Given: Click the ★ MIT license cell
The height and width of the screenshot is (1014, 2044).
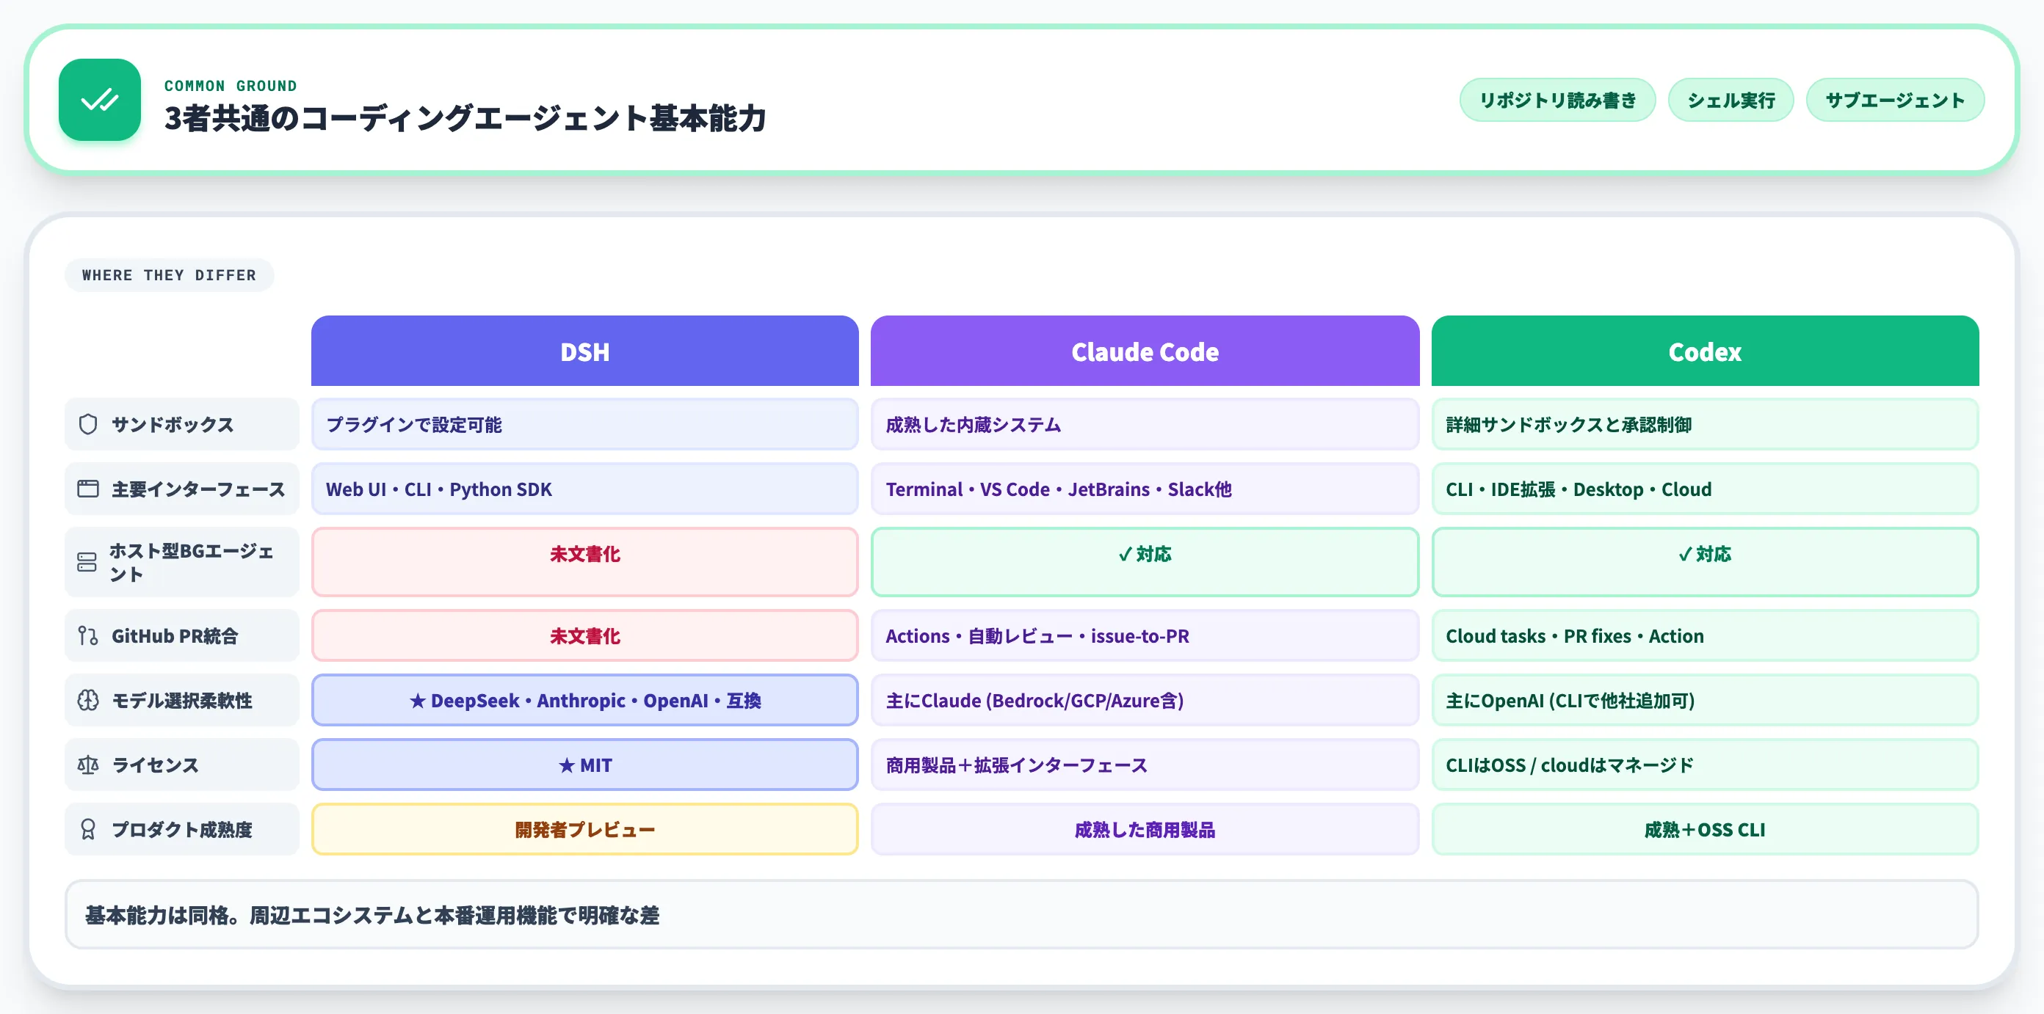Looking at the screenshot, I should 585,765.
